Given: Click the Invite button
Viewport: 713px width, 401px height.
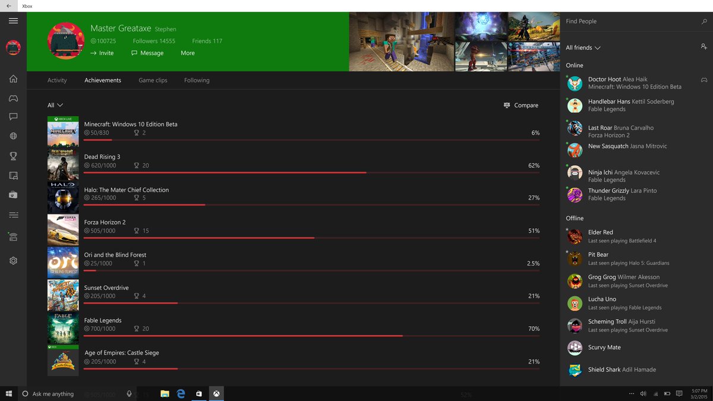Looking at the screenshot, I should coord(102,53).
